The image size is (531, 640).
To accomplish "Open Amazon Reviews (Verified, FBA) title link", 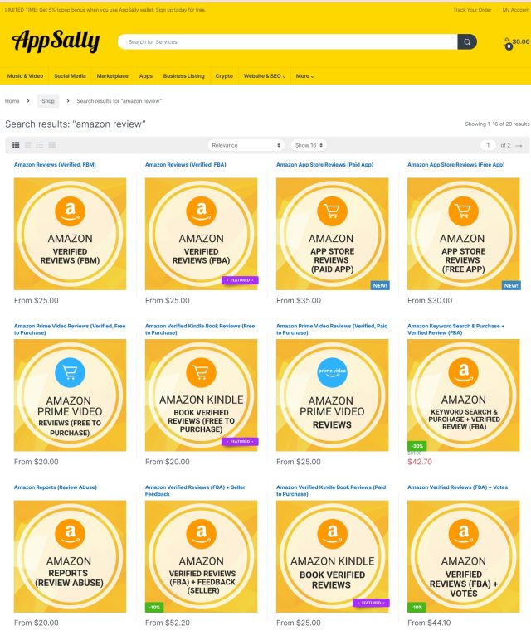I will (x=186, y=164).
